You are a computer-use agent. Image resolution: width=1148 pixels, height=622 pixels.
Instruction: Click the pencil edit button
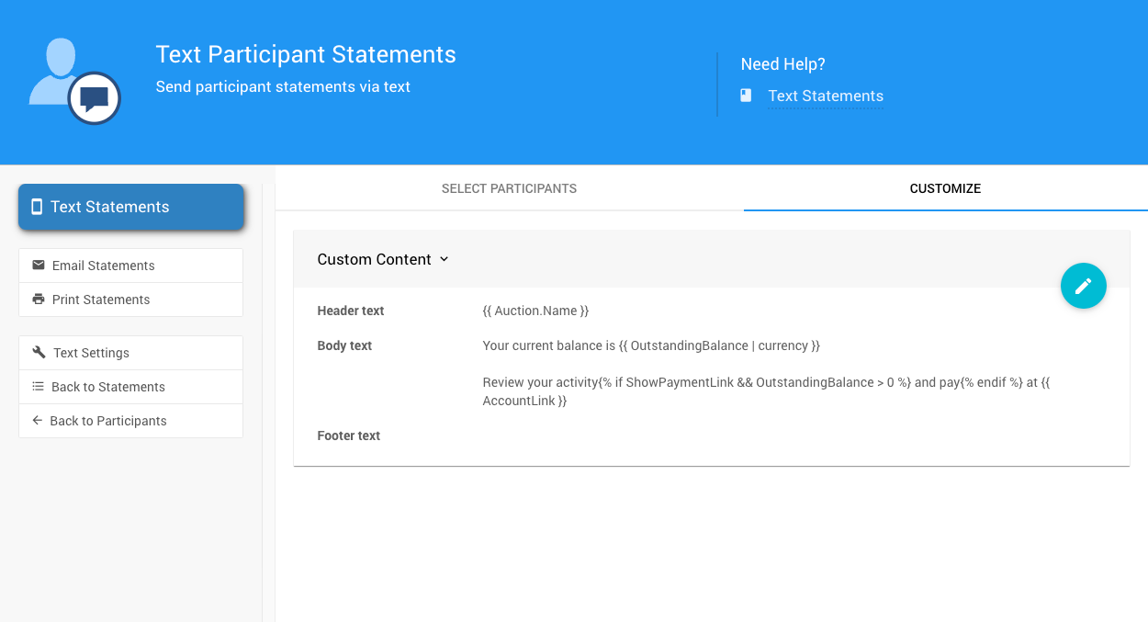(x=1083, y=286)
